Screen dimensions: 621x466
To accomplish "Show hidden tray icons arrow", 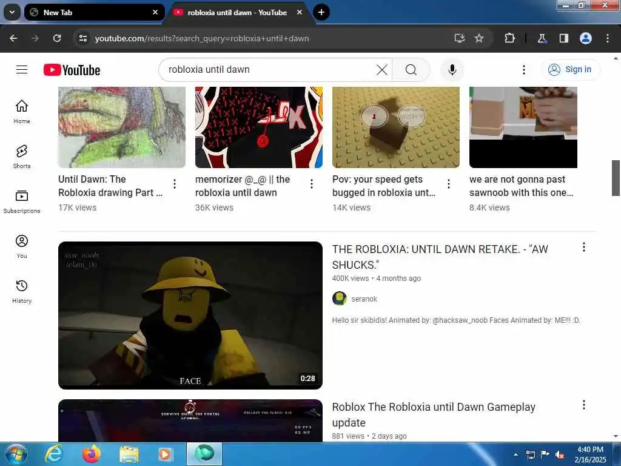I will coord(515,454).
